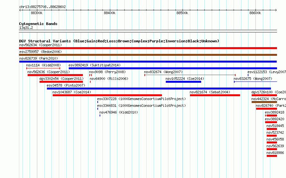The image size is (286, 178).
Task: Open the esv3892418 variant label
Action: click(x=274, y=112)
